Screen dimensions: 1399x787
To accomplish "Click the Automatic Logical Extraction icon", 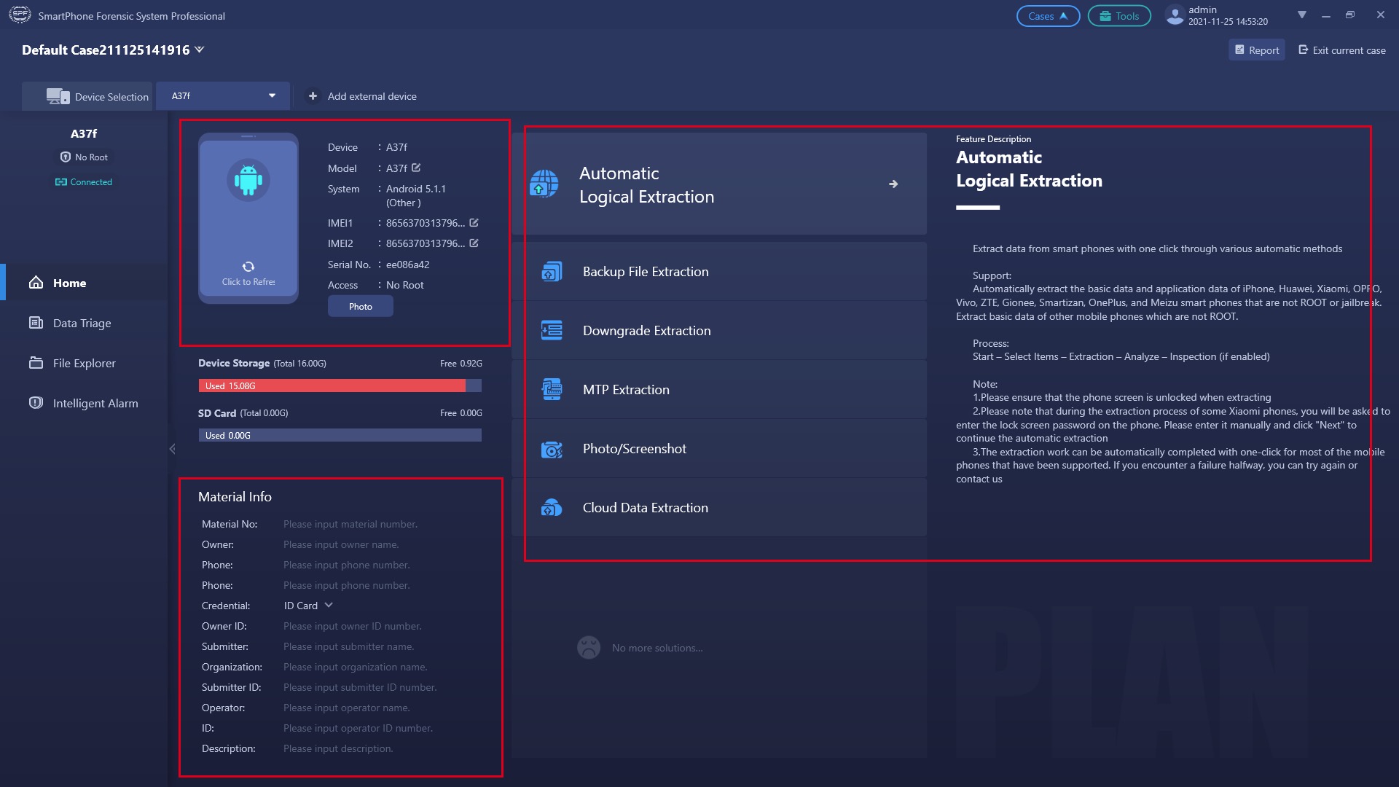I will 546,184.
